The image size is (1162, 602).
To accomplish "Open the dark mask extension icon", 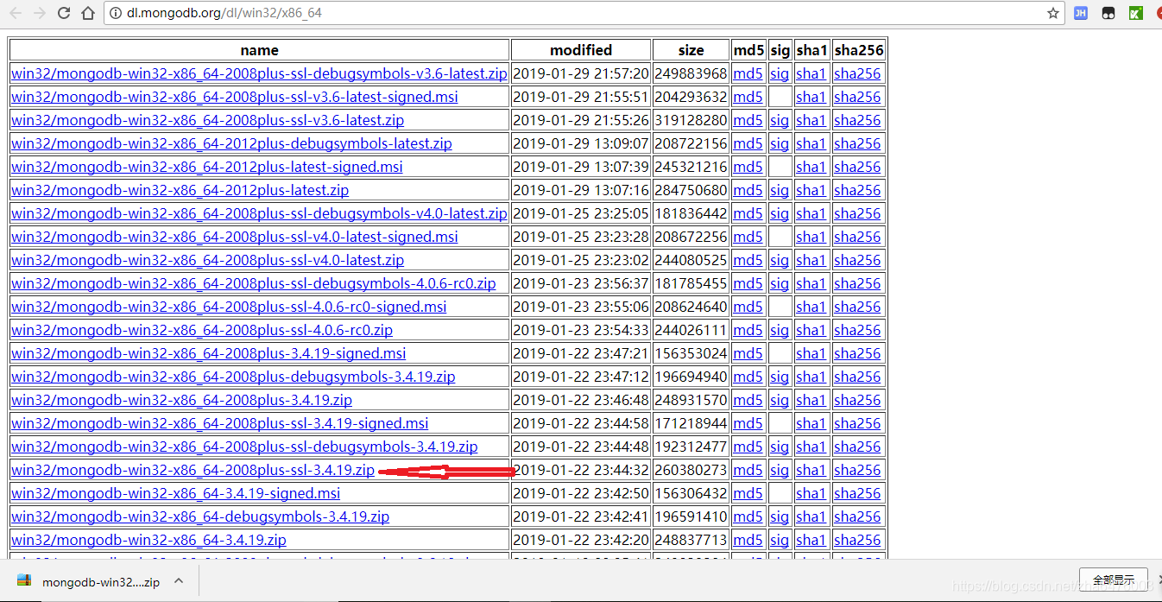I will pyautogui.click(x=1108, y=13).
